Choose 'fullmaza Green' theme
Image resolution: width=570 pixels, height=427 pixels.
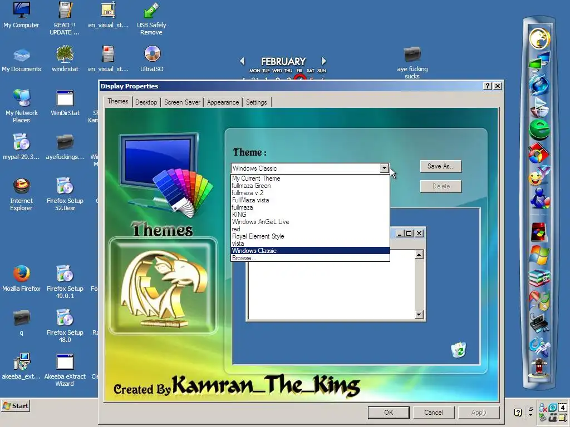[310, 186]
